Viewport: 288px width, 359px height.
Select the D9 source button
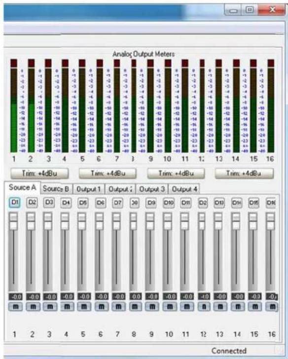(x=151, y=203)
